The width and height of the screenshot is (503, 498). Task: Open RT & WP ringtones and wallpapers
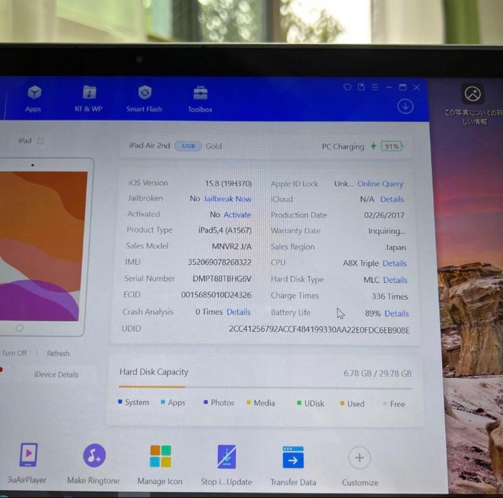click(88, 98)
